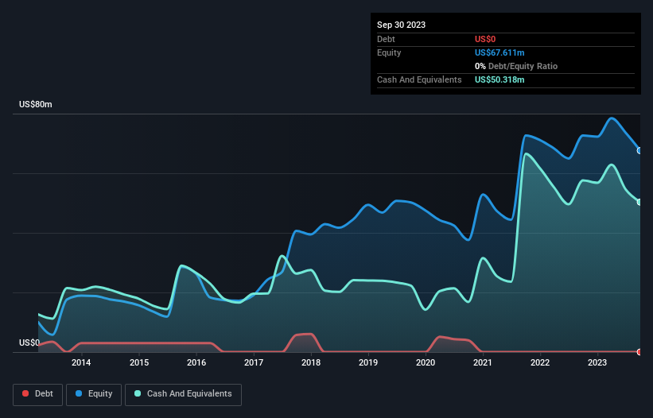This screenshot has width=653, height=418.
Task: Click the US$50.318m cash value
Action: coord(499,79)
